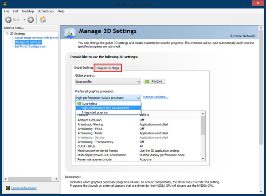
Task: Collapse the 3D Settings tree node
Action: pos(7,33)
